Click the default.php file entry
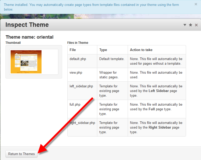The width and height of the screenshot is (201, 160). (x=78, y=59)
